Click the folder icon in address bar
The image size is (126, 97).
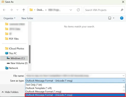(x=31, y=10)
